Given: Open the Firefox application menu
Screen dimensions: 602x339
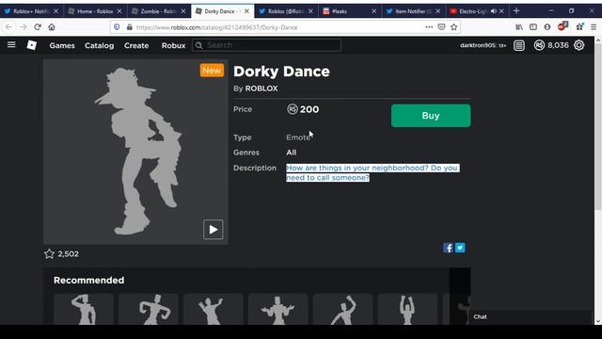Looking at the screenshot, I should coord(594,27).
